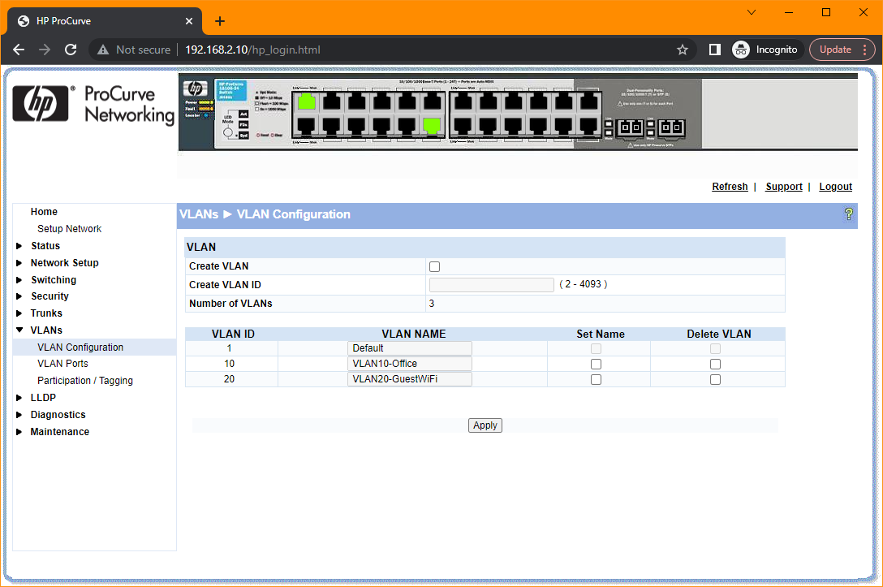Check Delete VLAN for VLAN 20
883x587 pixels.
715,379
